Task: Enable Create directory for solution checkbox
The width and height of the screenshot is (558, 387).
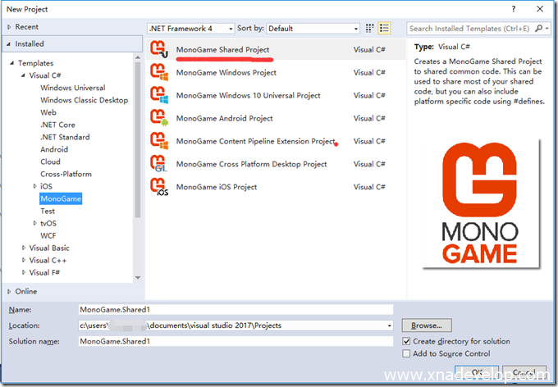Action: 407,341
